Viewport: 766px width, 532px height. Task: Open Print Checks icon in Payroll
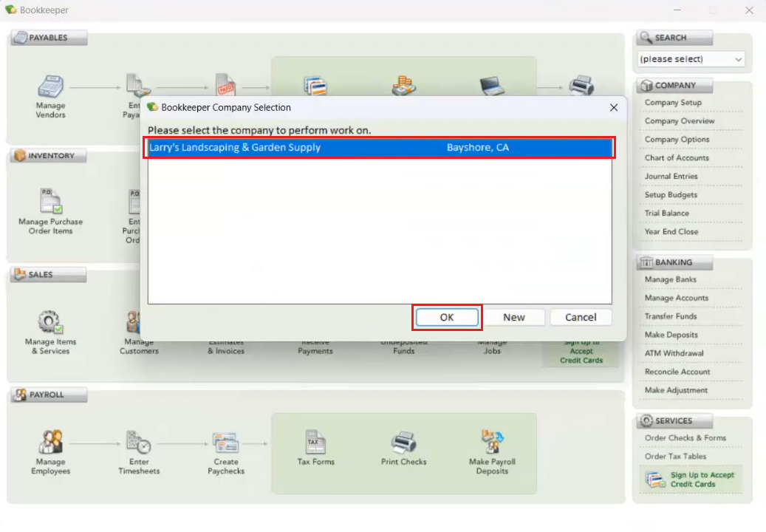point(403,442)
